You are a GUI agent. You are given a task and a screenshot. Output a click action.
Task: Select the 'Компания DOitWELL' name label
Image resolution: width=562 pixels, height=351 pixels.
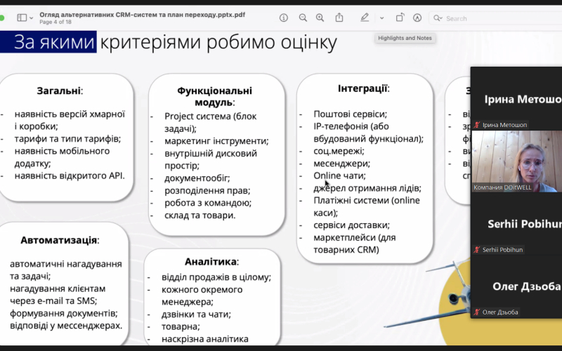tap(502, 187)
